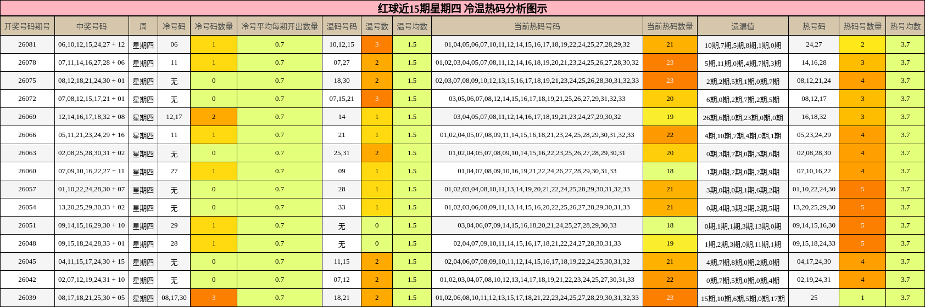
Task: Click the 热号均数 column header
Action: pyautogui.click(x=905, y=26)
